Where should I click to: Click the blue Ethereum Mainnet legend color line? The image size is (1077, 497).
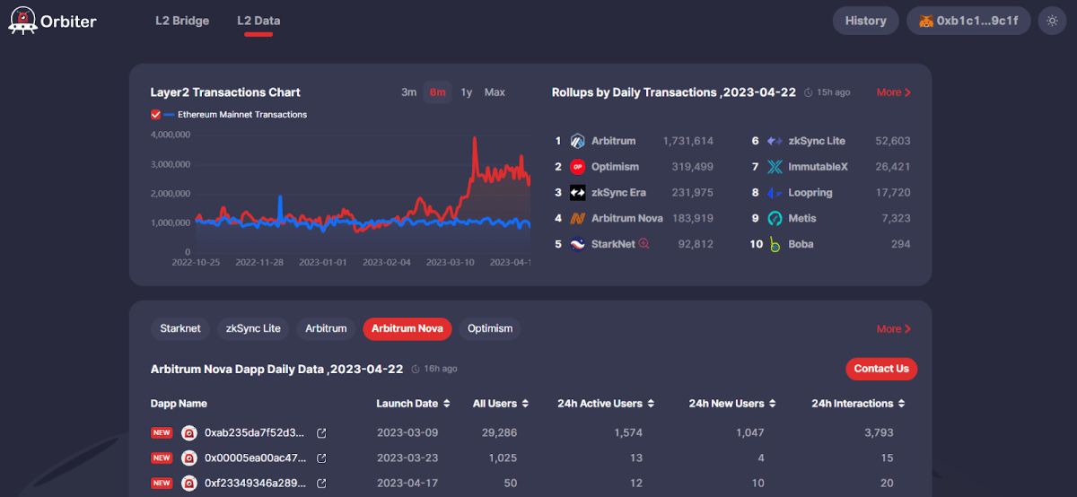coord(170,115)
